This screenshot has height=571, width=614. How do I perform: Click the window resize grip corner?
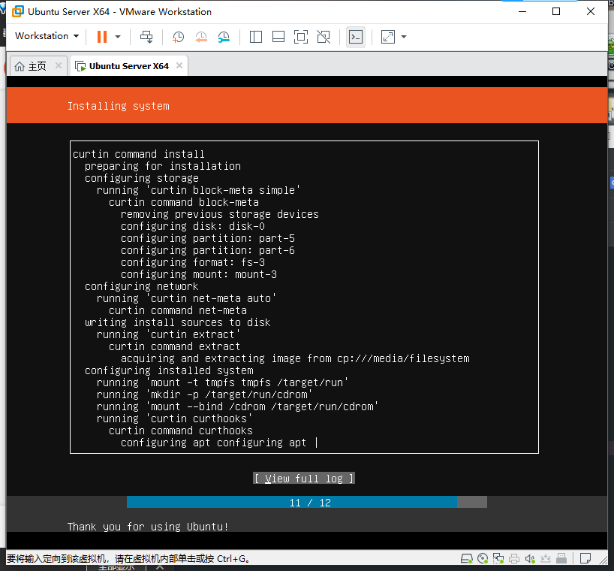click(x=603, y=560)
